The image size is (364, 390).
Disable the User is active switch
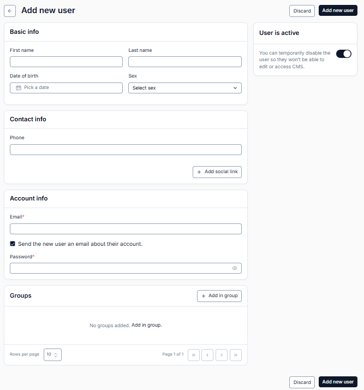click(344, 54)
